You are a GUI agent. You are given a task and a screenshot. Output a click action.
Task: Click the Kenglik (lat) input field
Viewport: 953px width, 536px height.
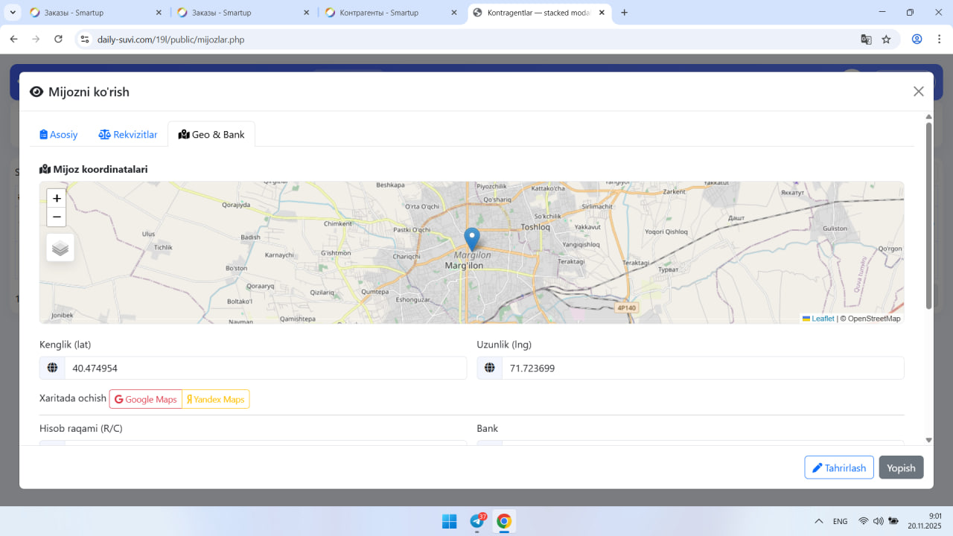[265, 368]
